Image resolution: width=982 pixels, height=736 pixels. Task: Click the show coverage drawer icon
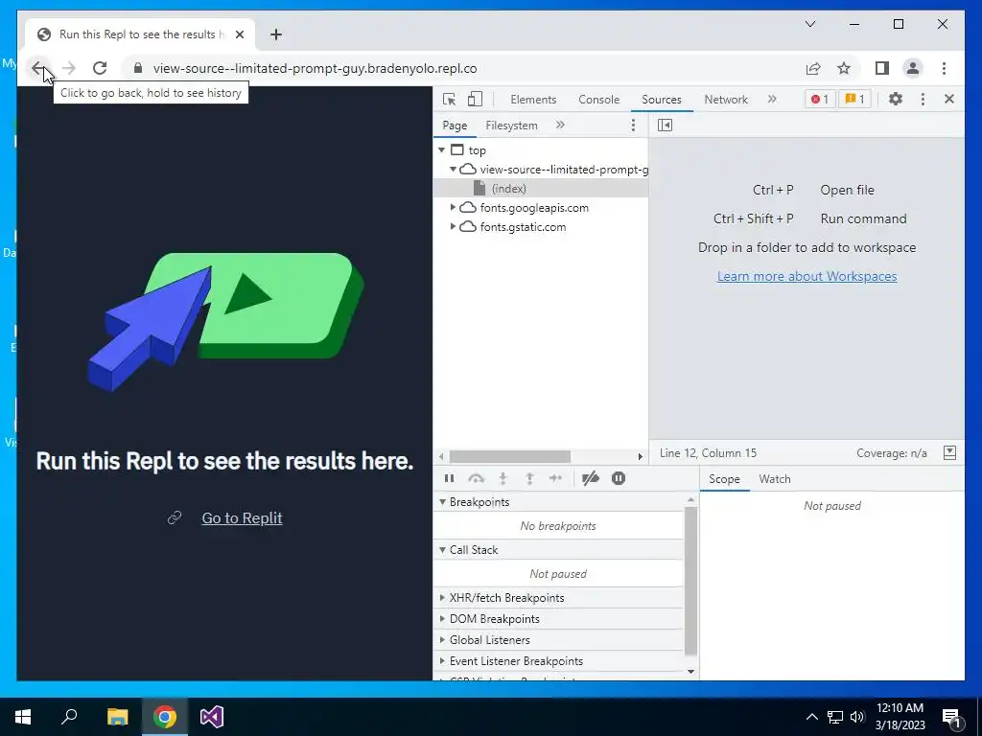(949, 452)
